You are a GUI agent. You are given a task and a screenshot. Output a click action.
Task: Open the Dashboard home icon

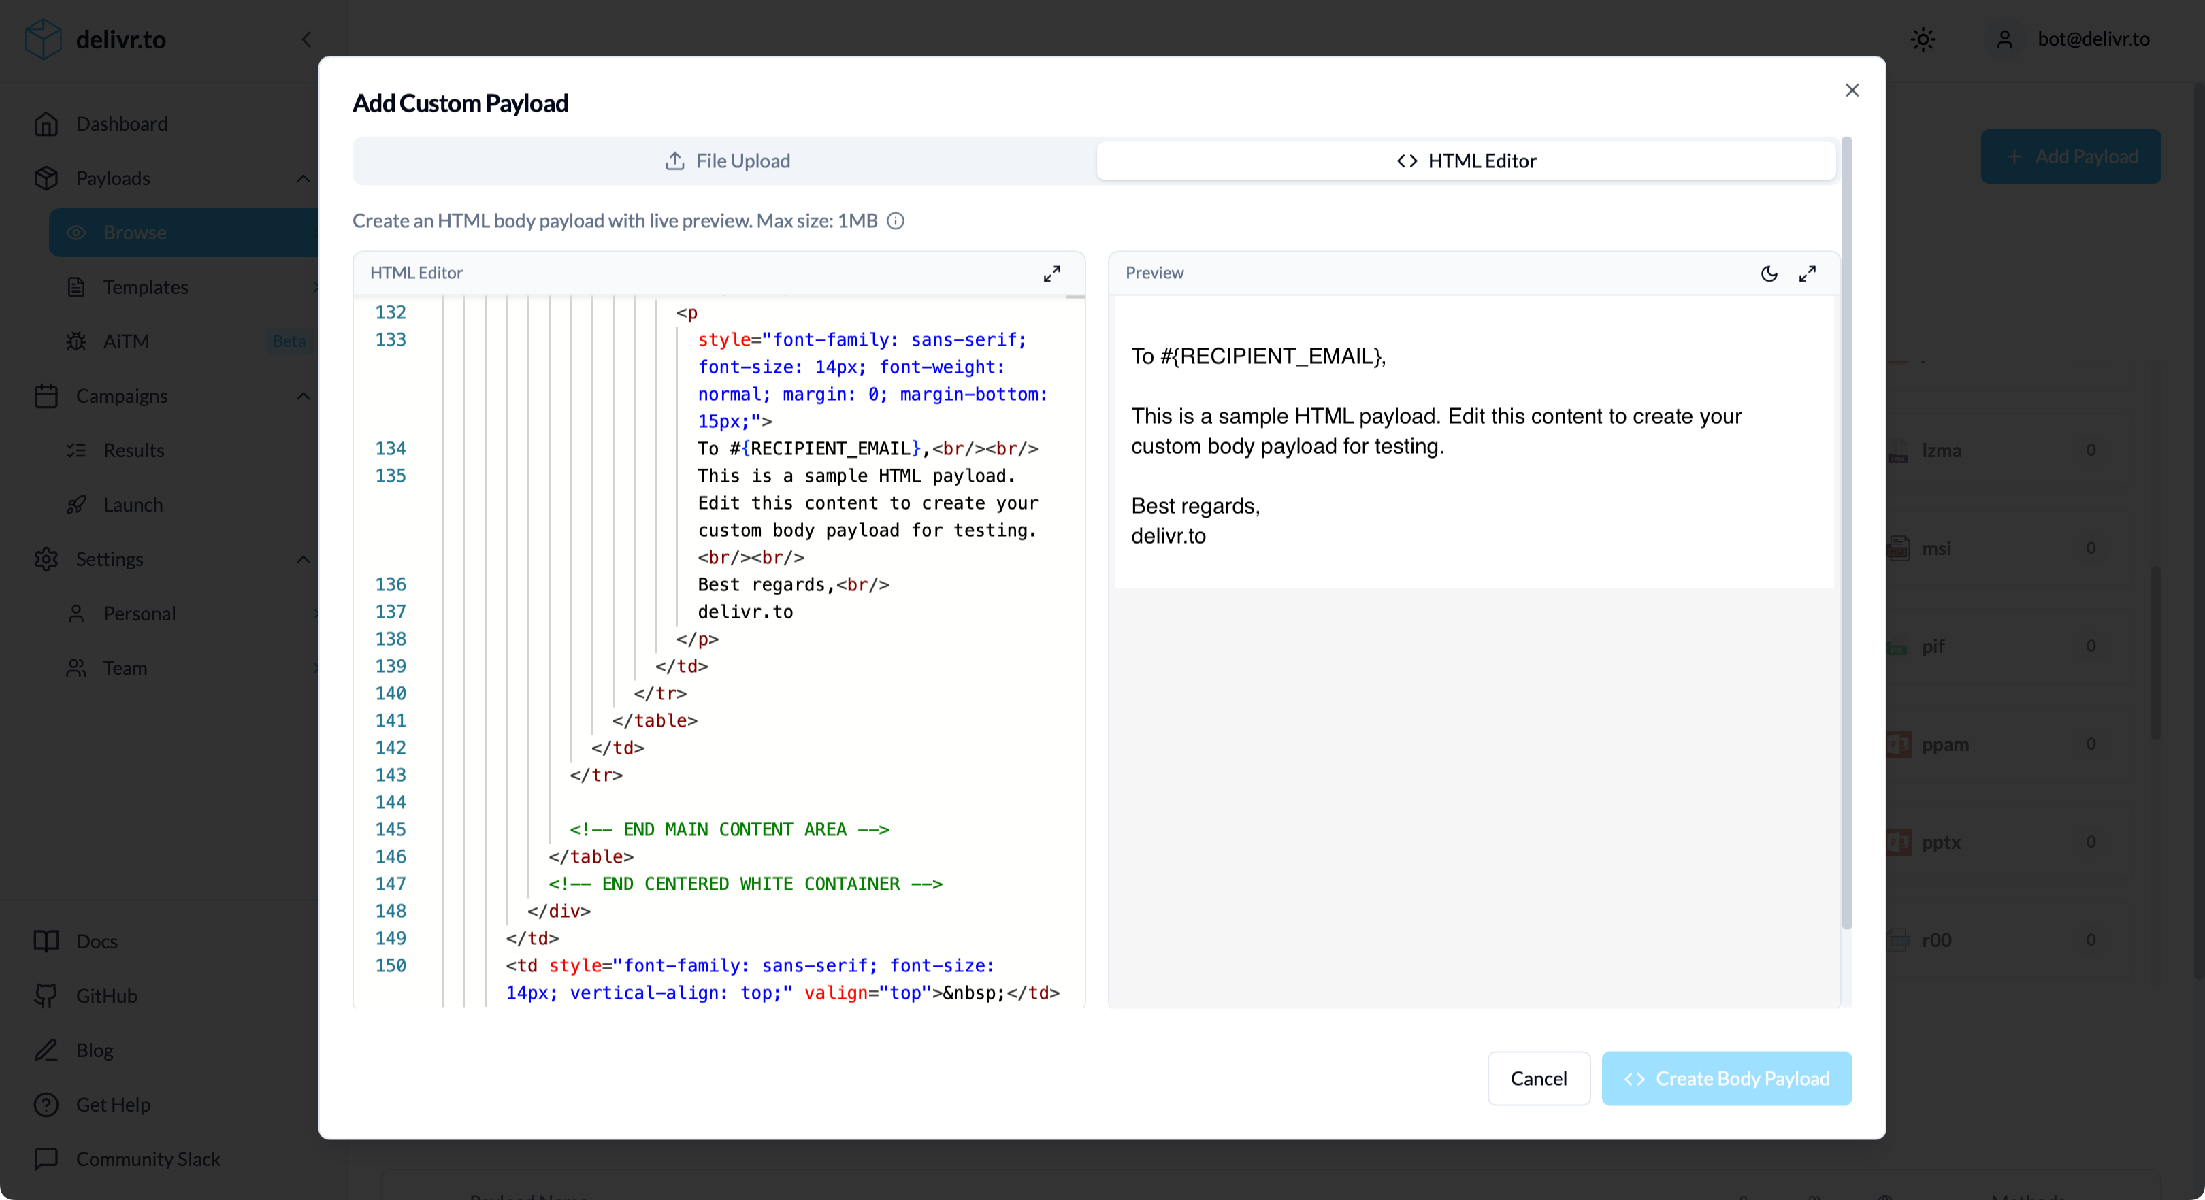pos(46,124)
